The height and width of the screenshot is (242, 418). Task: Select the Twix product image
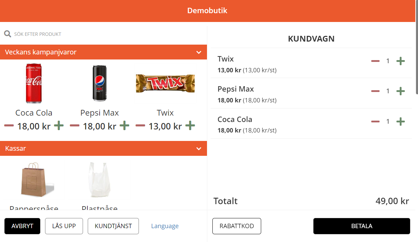pyautogui.click(x=165, y=83)
